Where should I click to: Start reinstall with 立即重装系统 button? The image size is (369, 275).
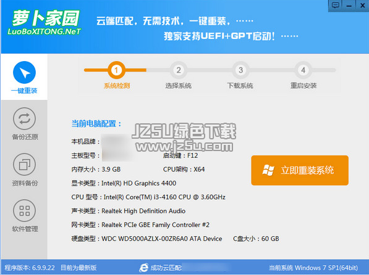[x=300, y=170]
